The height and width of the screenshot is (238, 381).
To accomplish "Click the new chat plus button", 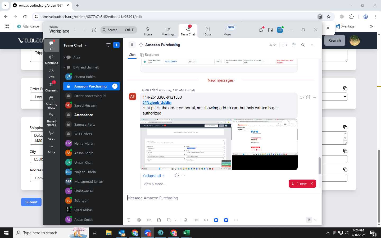I will pos(116,45).
